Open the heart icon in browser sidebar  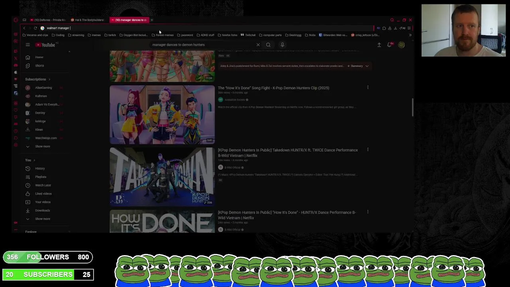[x=16, y=110]
